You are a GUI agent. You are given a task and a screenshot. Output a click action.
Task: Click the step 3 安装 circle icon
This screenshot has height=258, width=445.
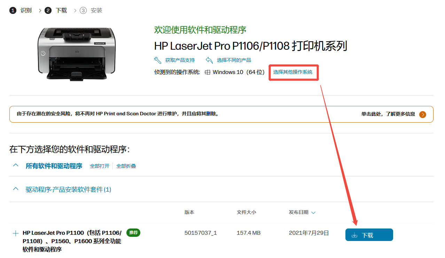tap(83, 10)
